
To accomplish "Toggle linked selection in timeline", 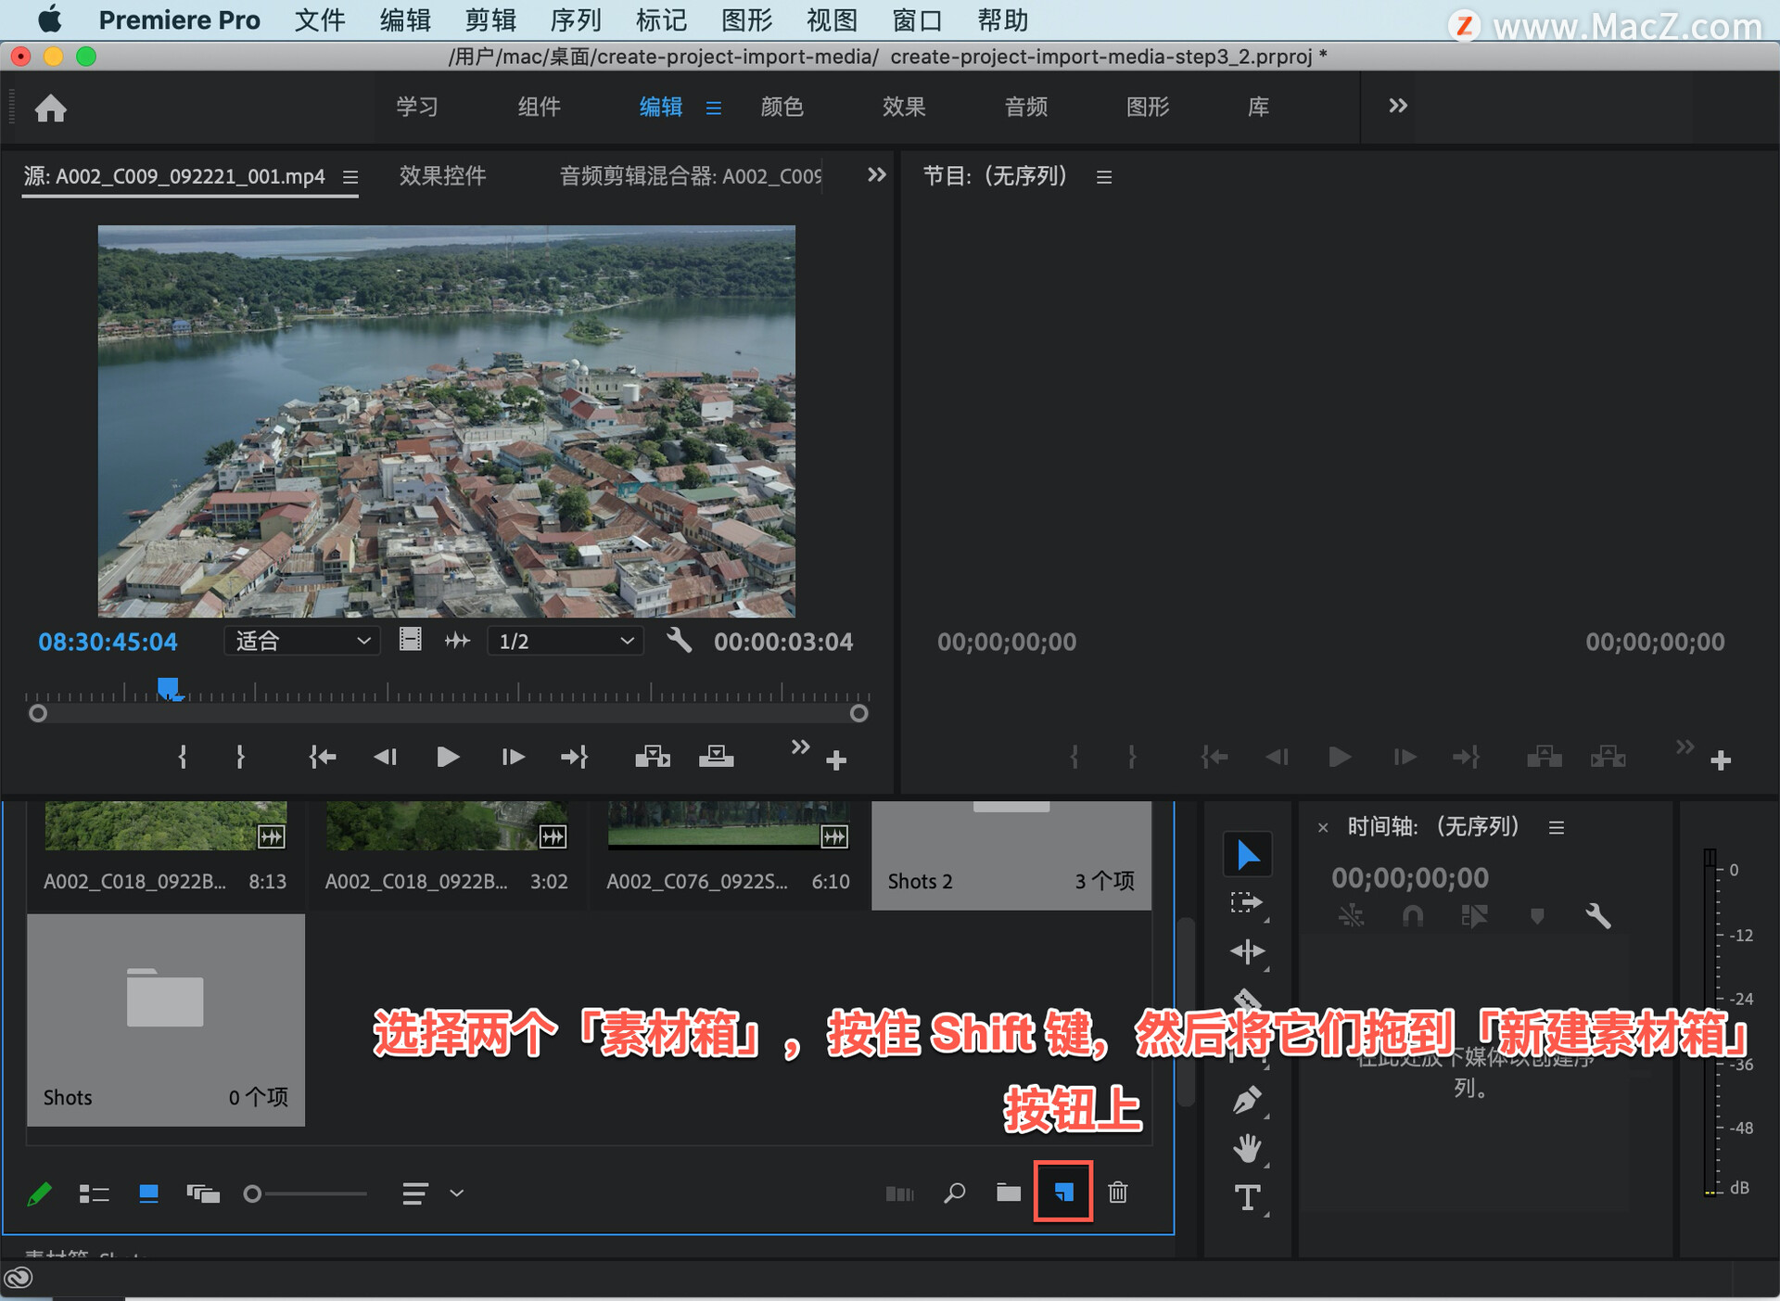I will (1474, 916).
